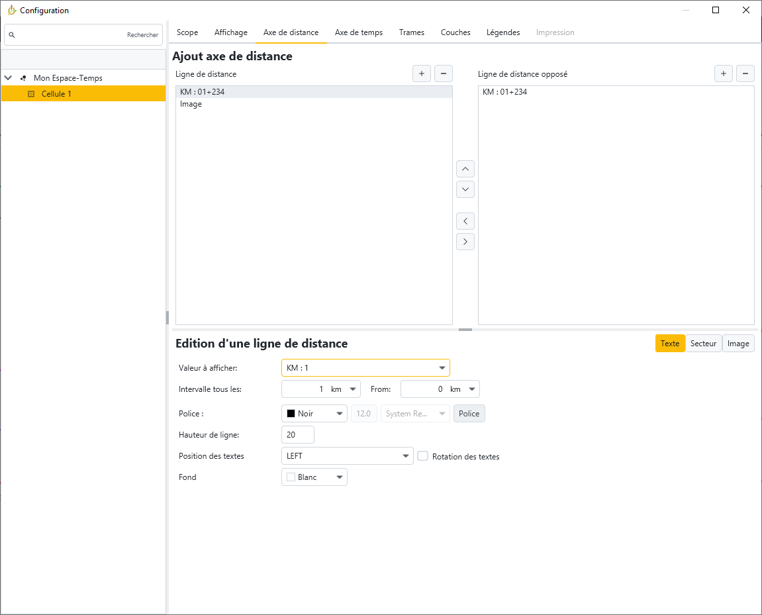Open the Valeur à afficher dropdown

(365, 367)
